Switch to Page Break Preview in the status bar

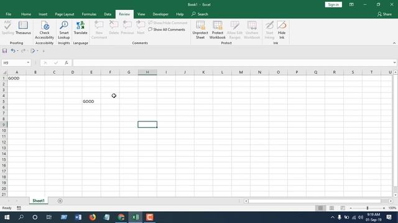tap(343, 208)
